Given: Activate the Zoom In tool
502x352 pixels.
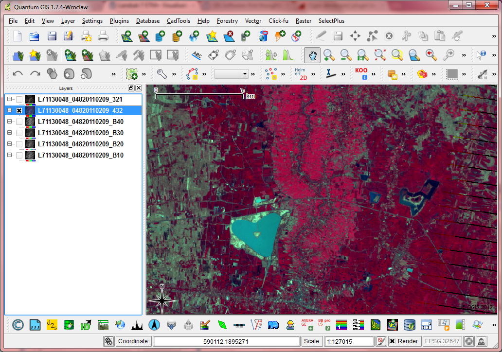Looking at the screenshot, I should [329, 55].
